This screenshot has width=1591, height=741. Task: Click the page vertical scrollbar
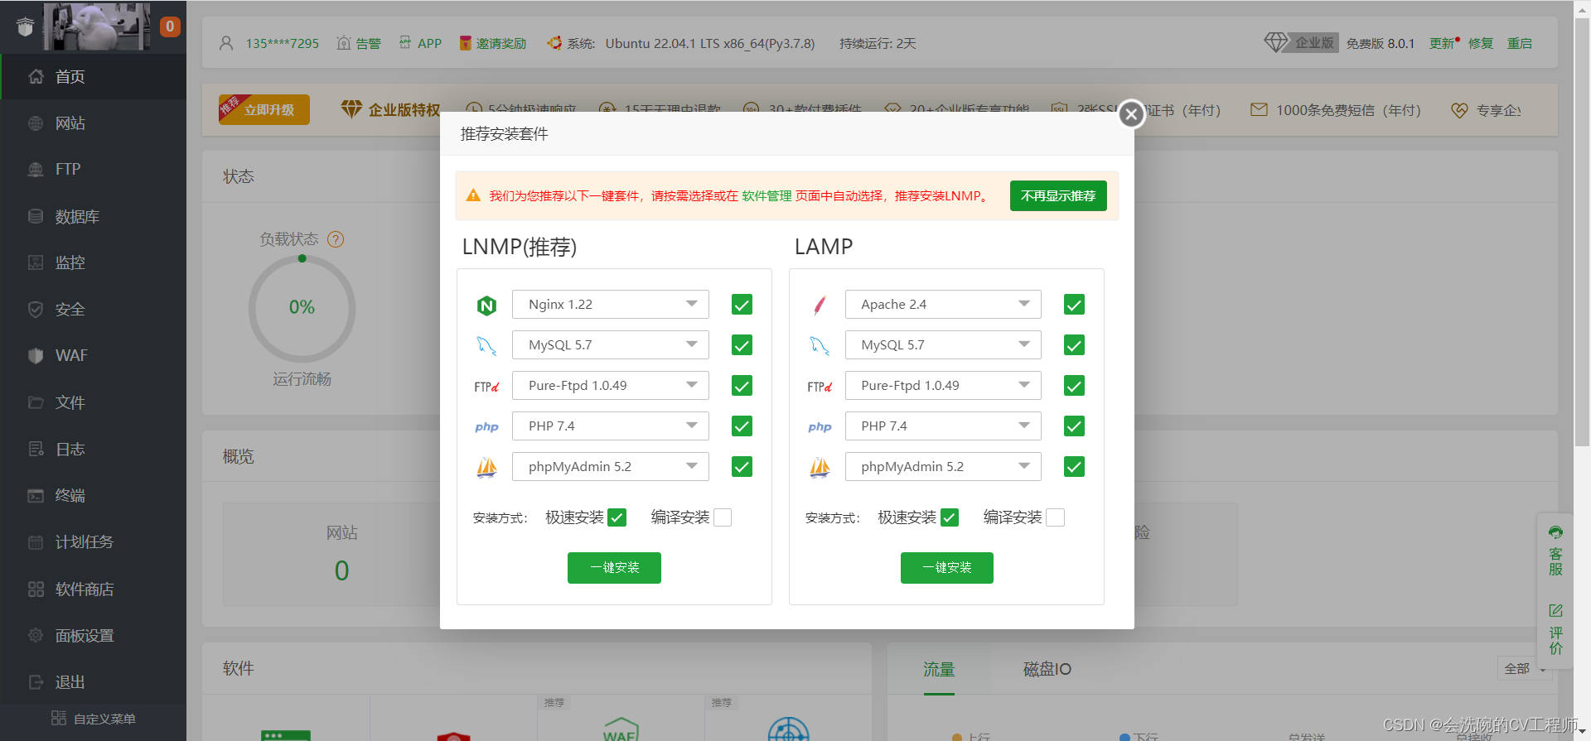(1582, 232)
